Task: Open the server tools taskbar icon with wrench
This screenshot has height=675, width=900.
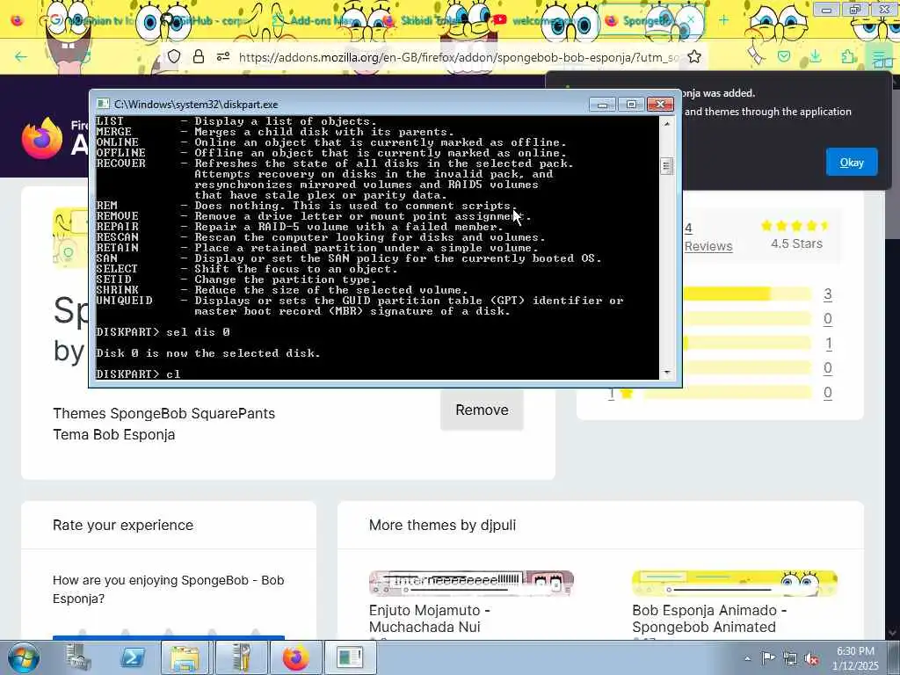Action: click(x=241, y=657)
